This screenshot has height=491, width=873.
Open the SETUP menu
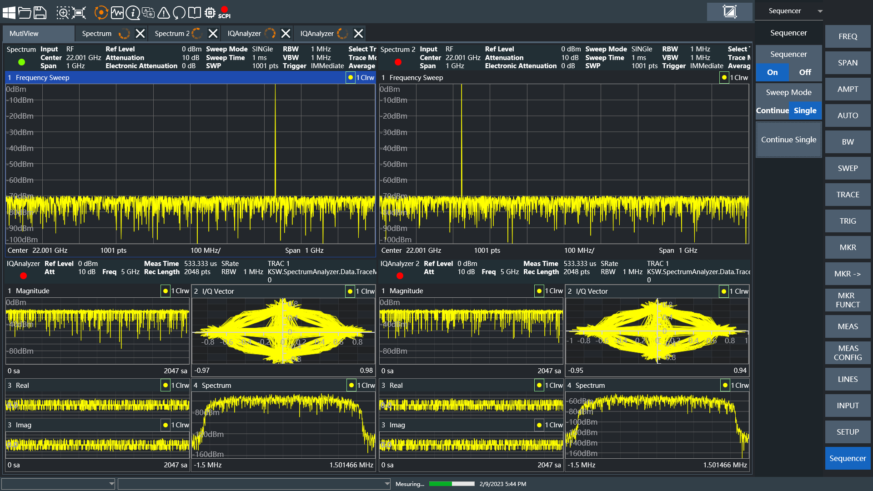(x=848, y=432)
